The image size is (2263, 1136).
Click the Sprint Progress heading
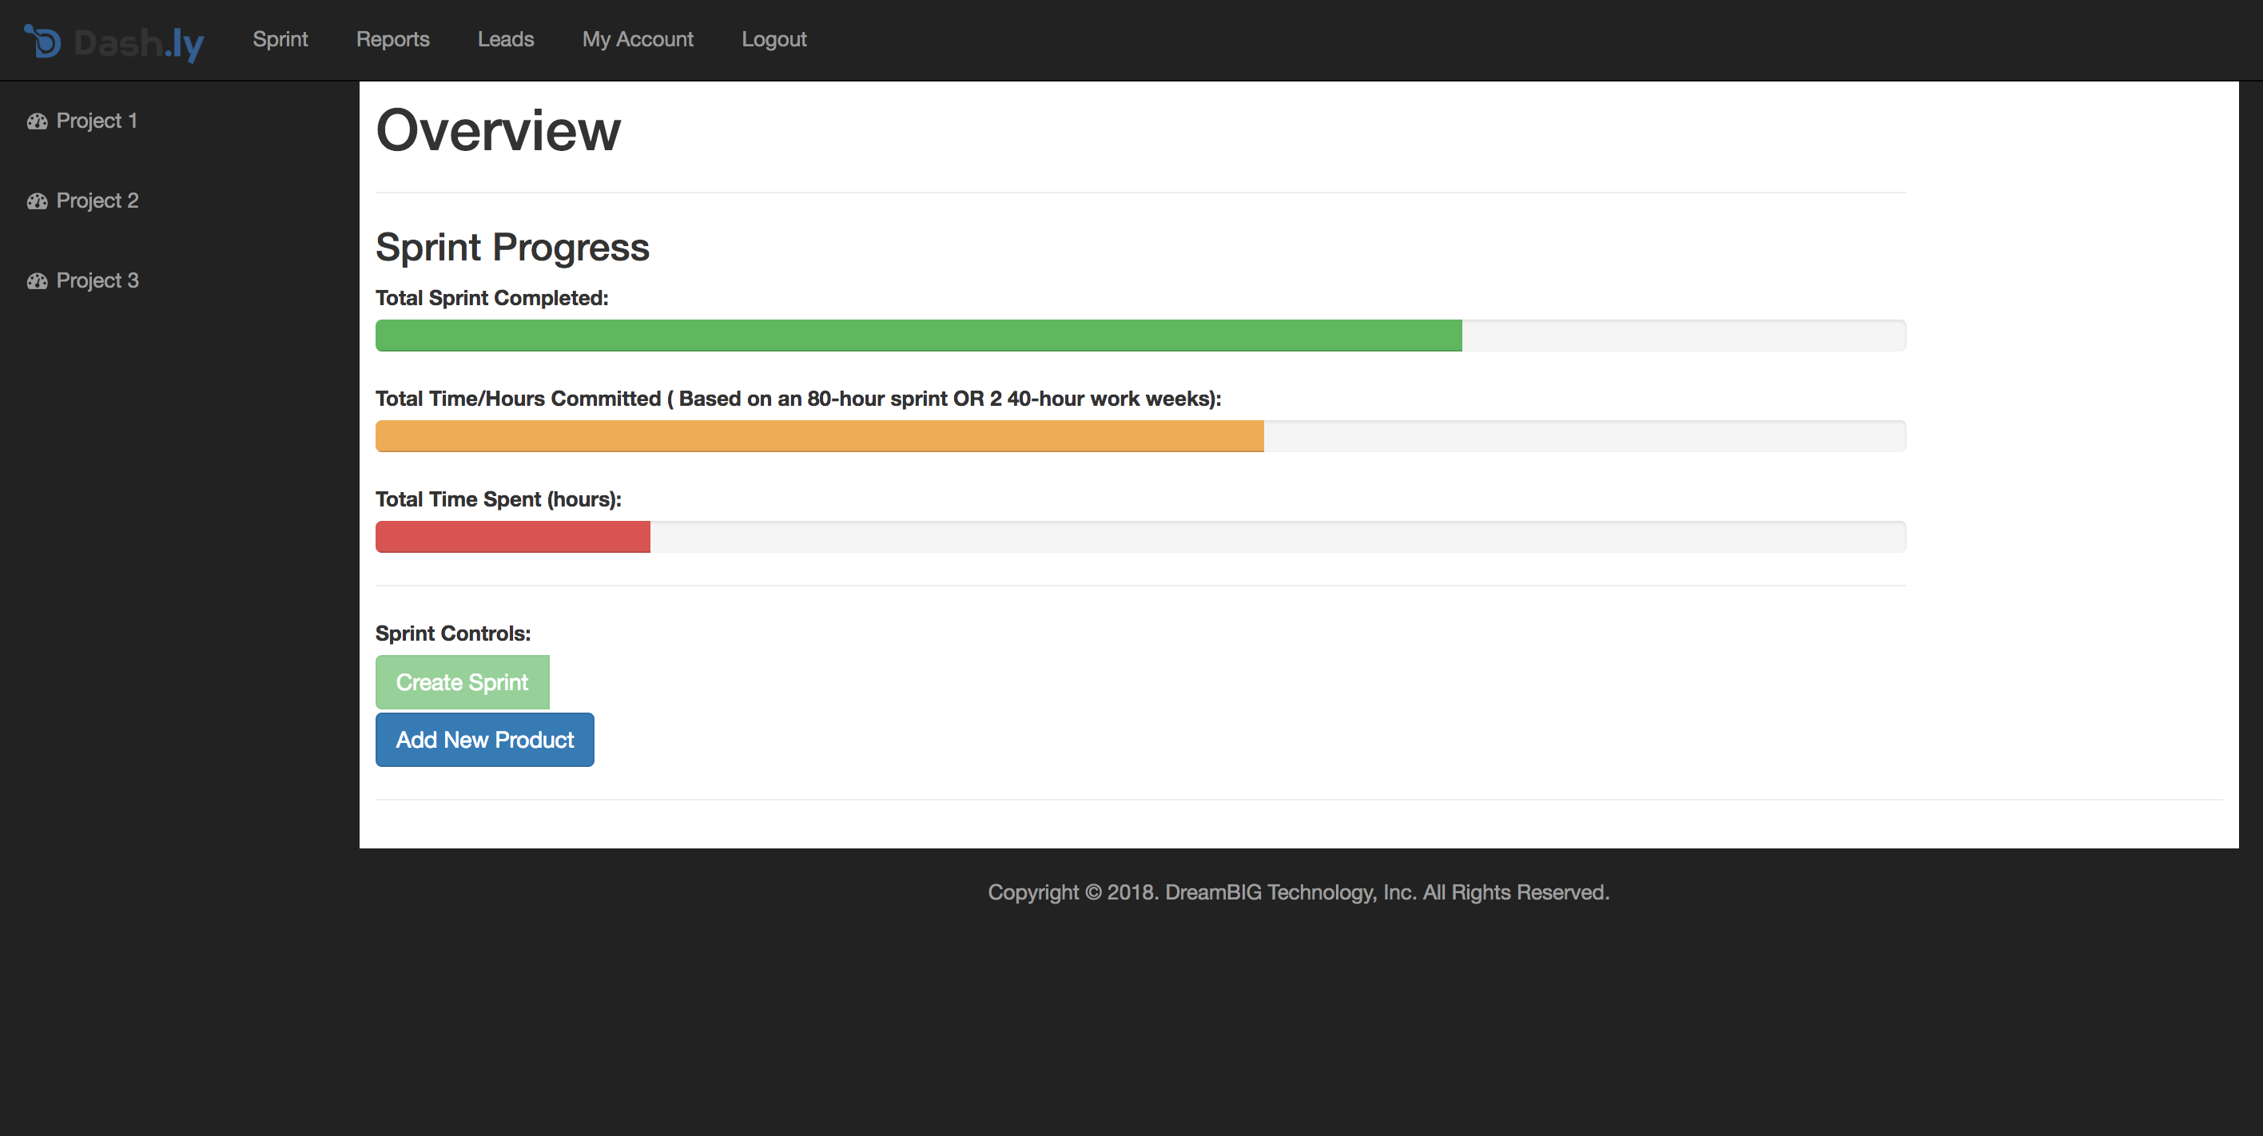click(x=512, y=247)
